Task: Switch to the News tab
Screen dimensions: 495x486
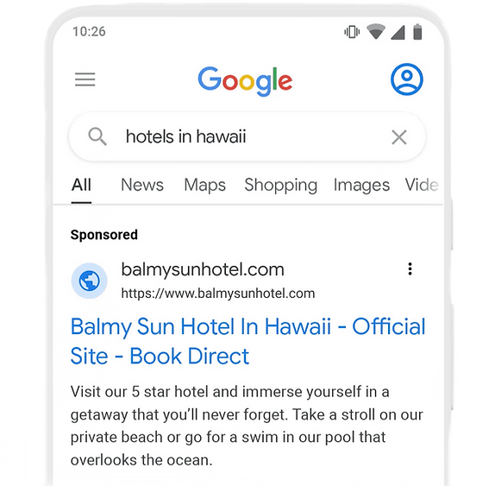Action: [x=142, y=185]
